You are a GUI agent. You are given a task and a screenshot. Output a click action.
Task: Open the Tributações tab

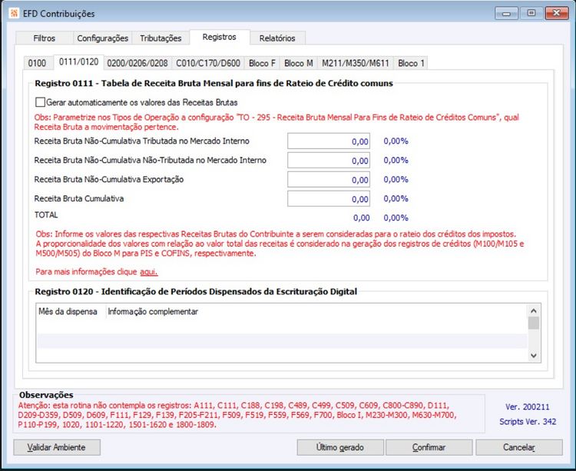(x=161, y=38)
